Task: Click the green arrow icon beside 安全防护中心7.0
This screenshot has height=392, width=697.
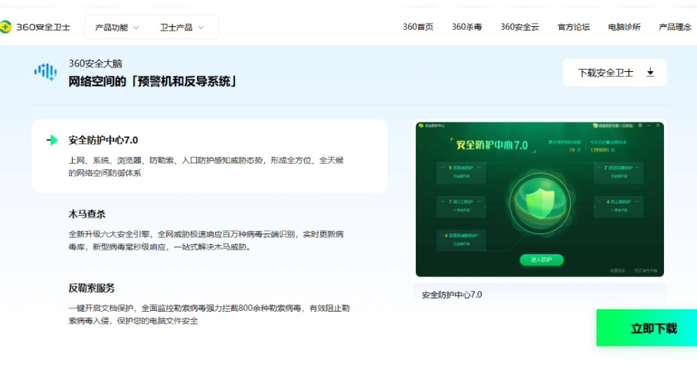Action: (x=52, y=140)
